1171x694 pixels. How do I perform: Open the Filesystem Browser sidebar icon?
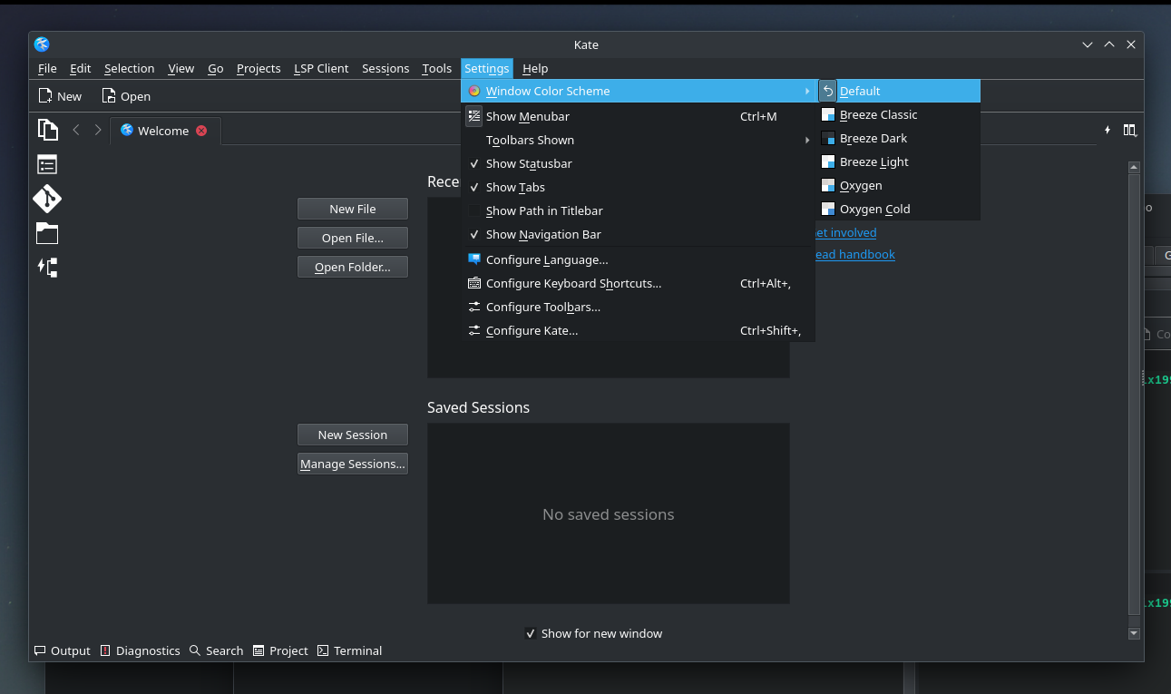click(x=47, y=233)
